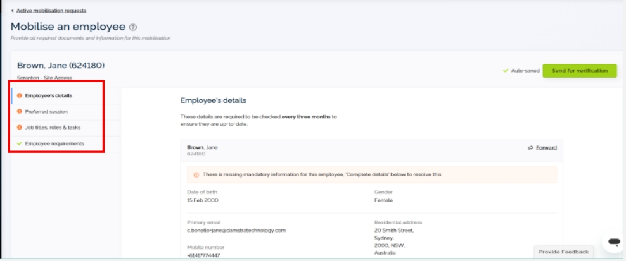Screen dimensions: 626x261
Task: Click warning icon in missing information banner
Action: (x=196, y=175)
